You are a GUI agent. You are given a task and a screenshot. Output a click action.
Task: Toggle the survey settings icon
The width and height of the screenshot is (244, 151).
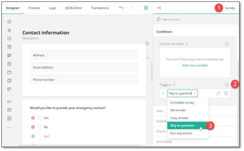coord(146,8)
